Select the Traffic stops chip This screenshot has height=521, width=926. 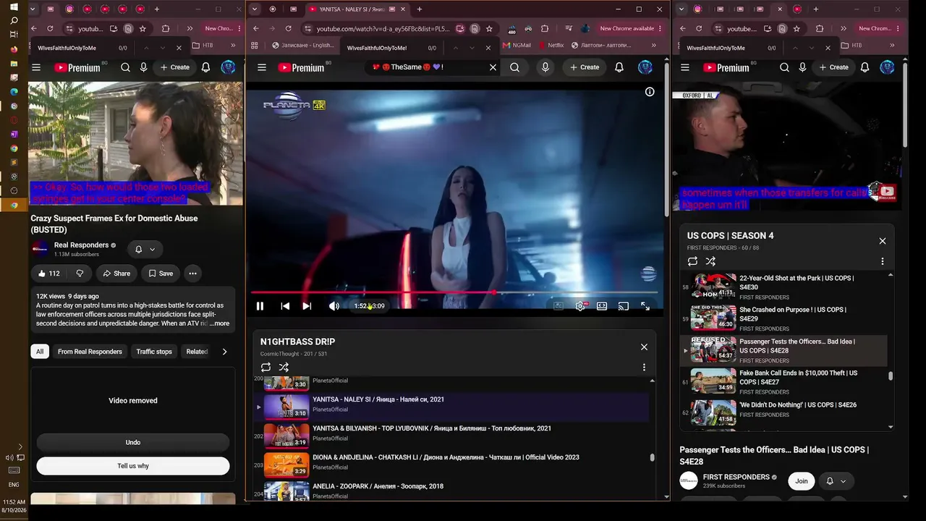[154, 352]
